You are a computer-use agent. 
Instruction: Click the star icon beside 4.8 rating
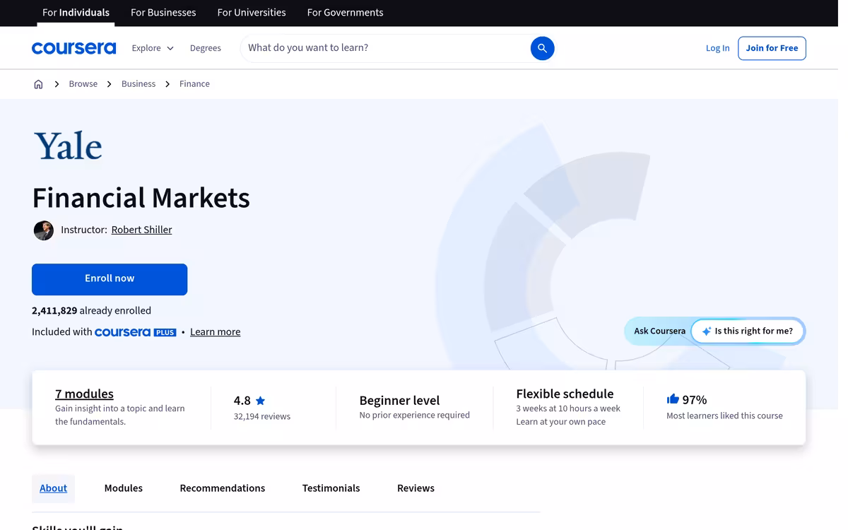pyautogui.click(x=260, y=401)
